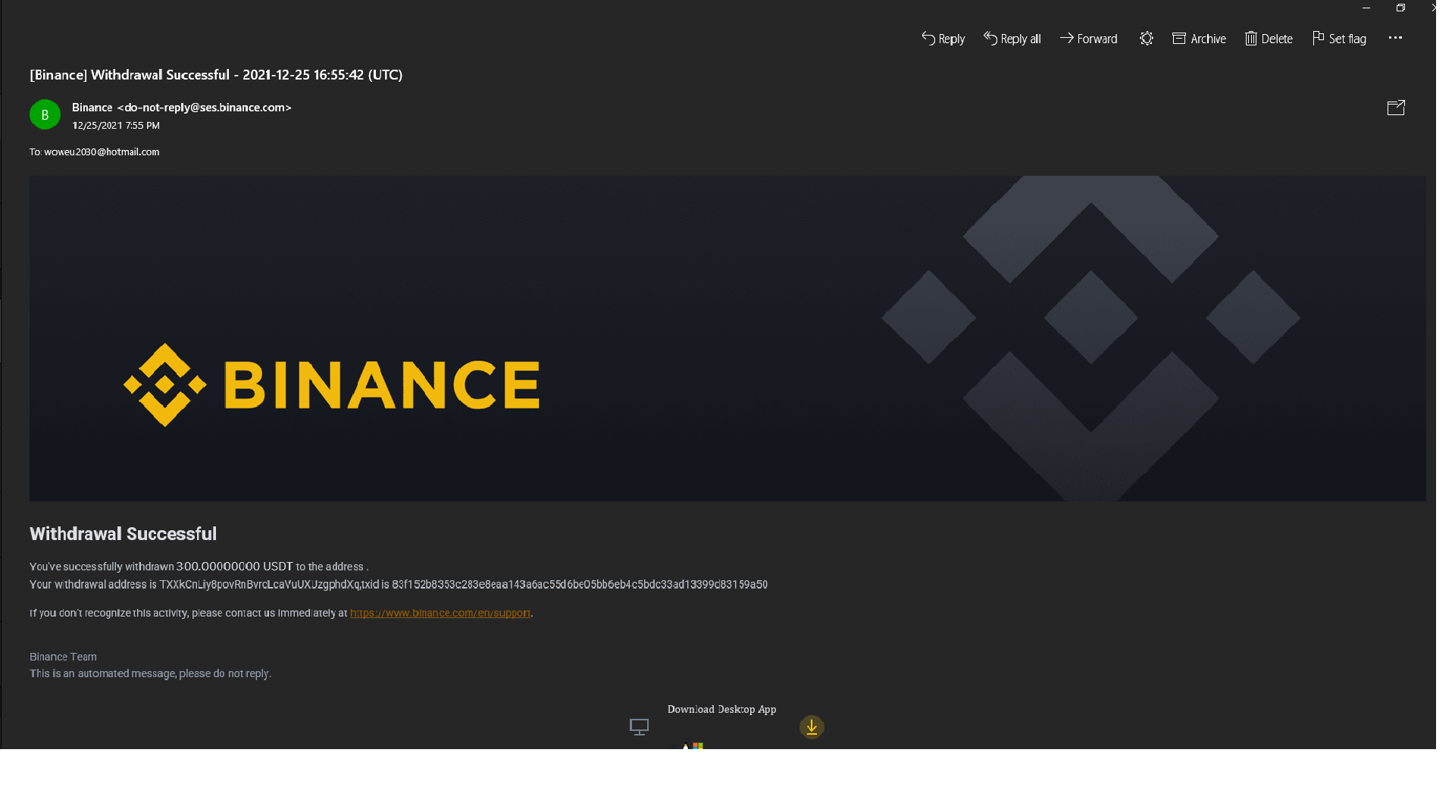
Task: Click the withdrawal address starting TXXkCnLiy8
Action: [x=259, y=585]
